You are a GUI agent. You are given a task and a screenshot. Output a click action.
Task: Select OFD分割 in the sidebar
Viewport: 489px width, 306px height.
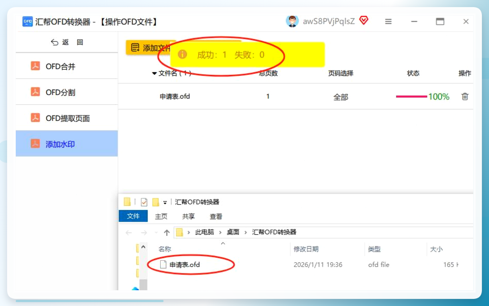click(67, 92)
